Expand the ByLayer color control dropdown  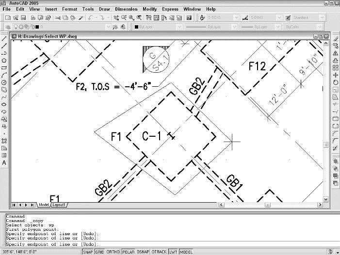coord(179,27)
